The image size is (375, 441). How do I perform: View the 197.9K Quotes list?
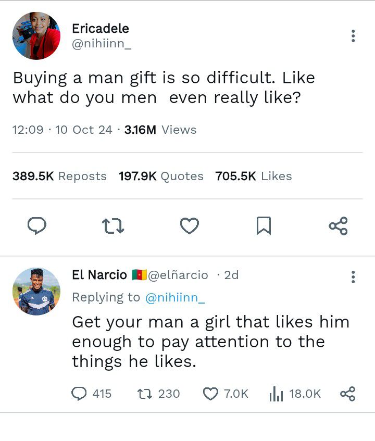click(161, 177)
